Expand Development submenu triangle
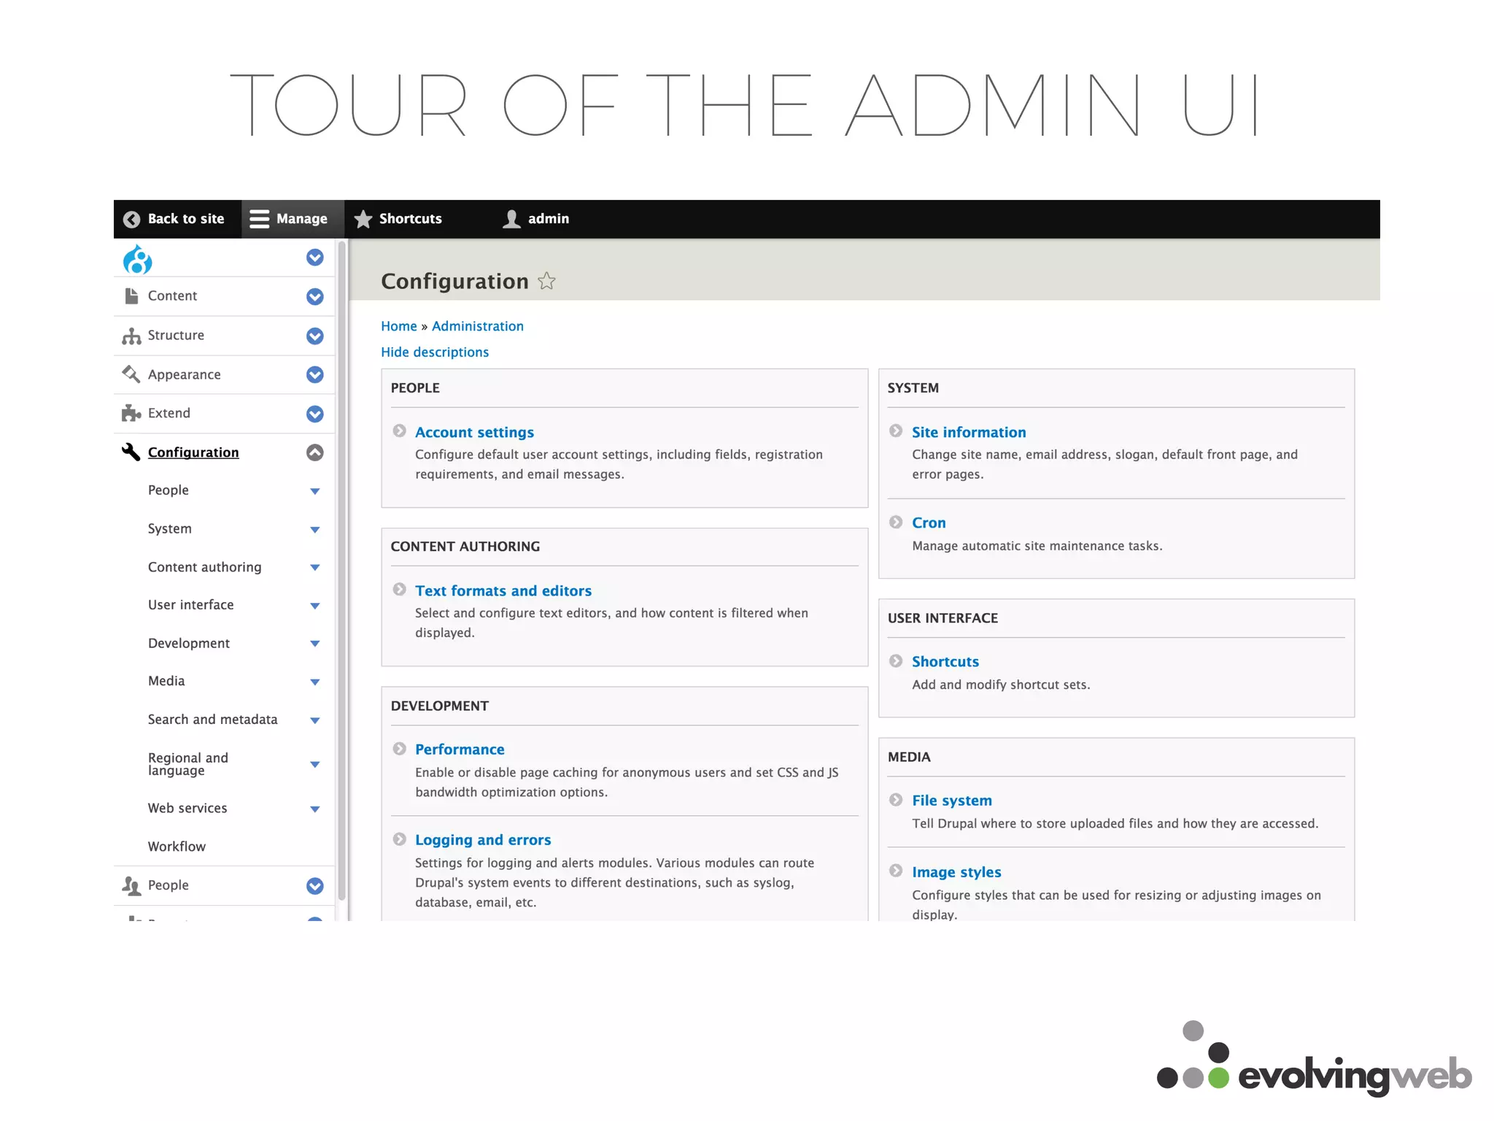 pos(314,644)
